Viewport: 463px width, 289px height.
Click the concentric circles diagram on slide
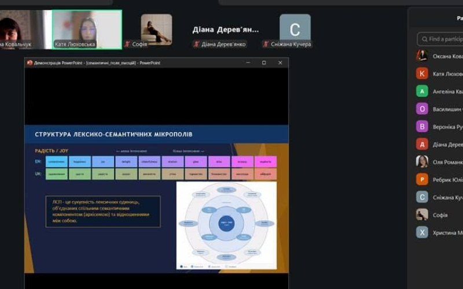click(x=226, y=225)
